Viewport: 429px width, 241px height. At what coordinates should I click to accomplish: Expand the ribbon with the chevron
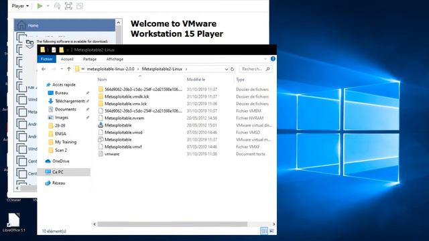click(x=265, y=59)
